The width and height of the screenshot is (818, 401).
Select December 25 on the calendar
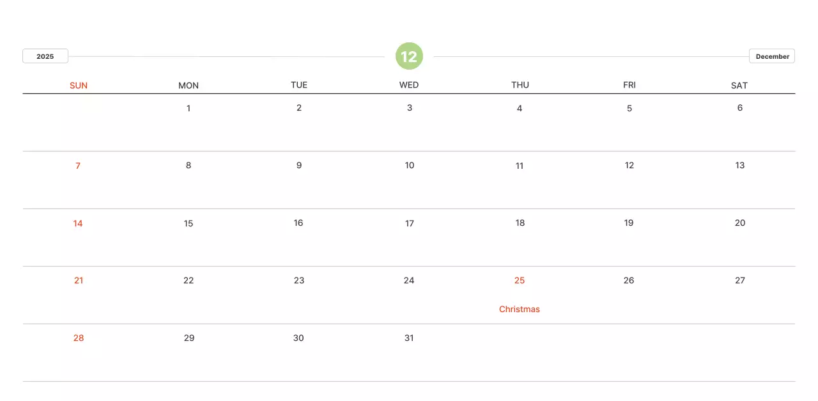pyautogui.click(x=520, y=281)
